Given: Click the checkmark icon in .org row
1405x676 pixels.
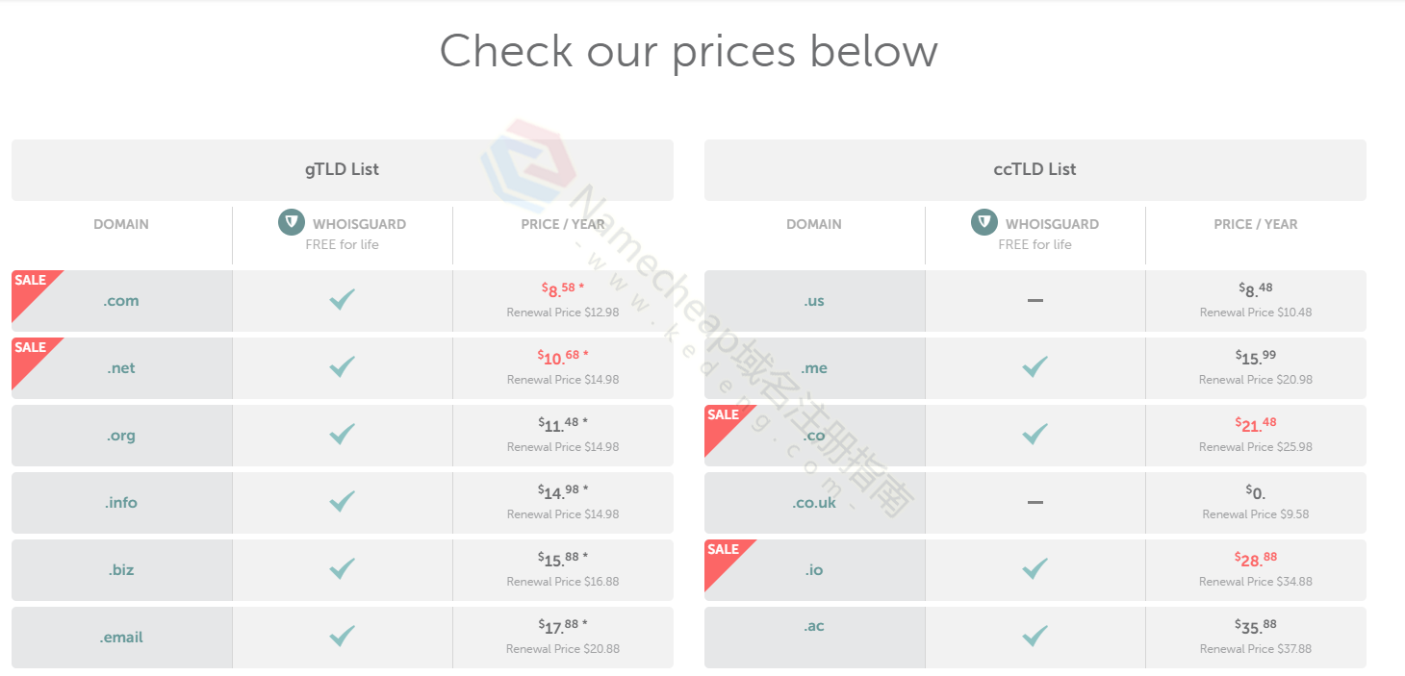Looking at the screenshot, I should [342, 435].
